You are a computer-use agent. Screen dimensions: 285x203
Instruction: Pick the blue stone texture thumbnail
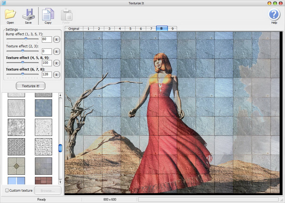(44, 108)
